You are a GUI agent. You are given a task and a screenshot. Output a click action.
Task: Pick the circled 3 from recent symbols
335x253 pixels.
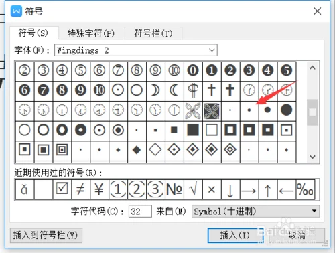(x=155, y=189)
